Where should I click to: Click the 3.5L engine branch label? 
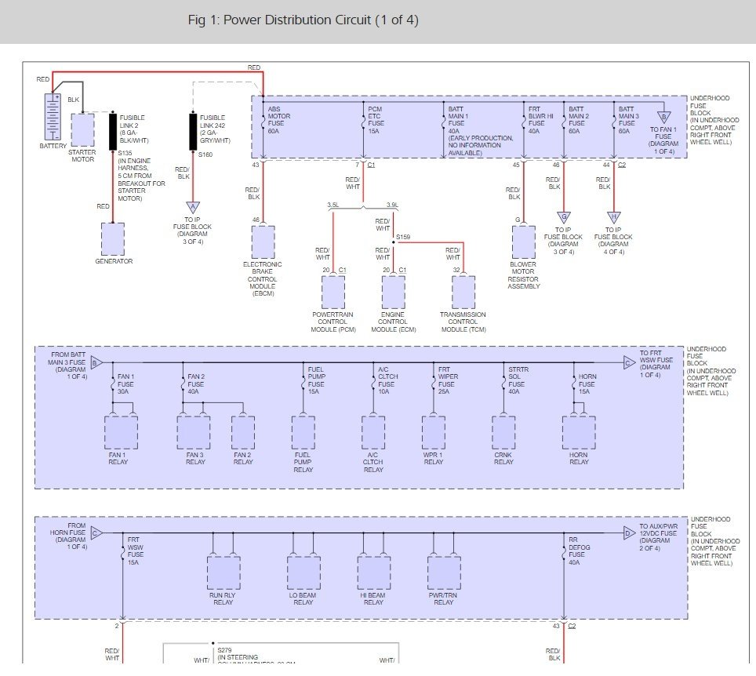pos(333,205)
